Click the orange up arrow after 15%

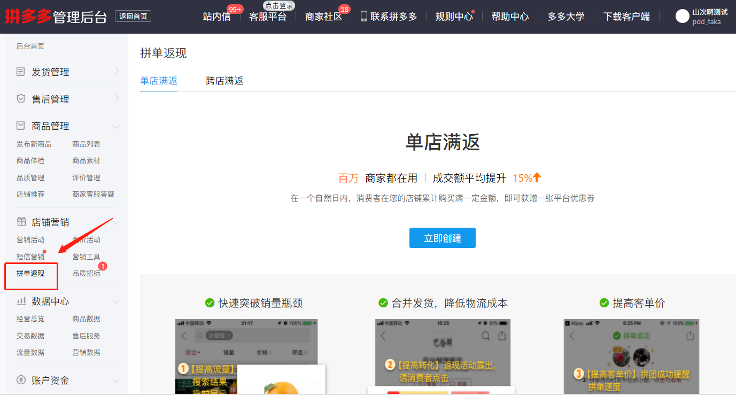tap(537, 177)
